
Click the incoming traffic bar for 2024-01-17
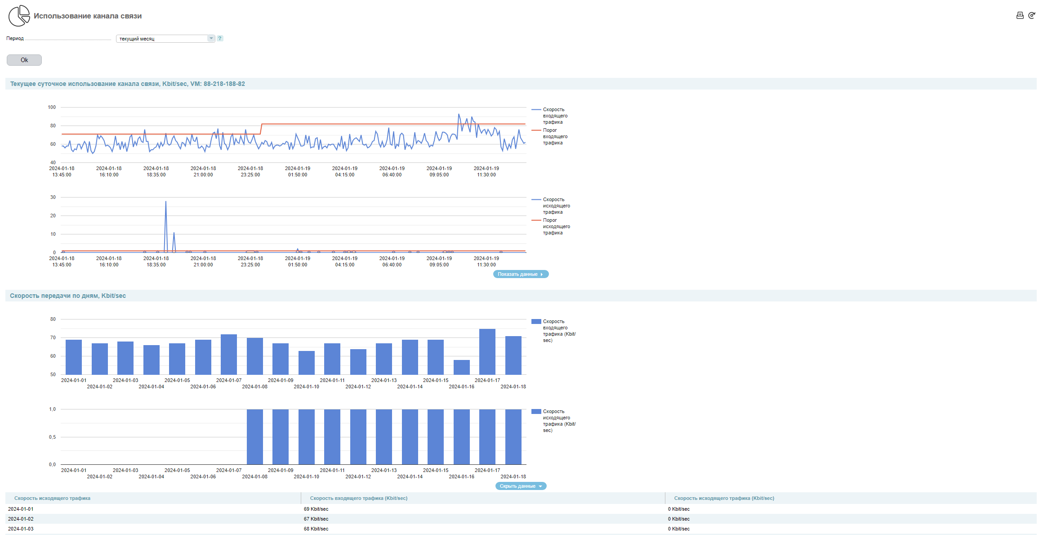click(x=487, y=352)
